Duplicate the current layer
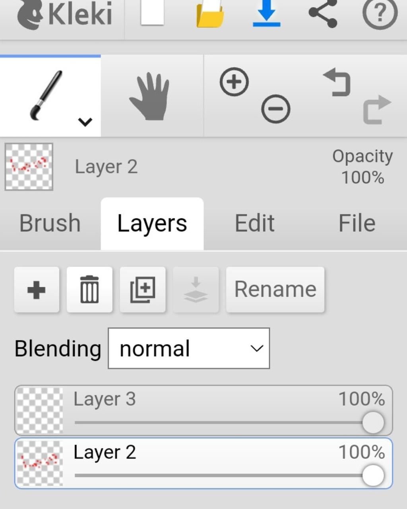The width and height of the screenshot is (407, 509). tap(143, 289)
